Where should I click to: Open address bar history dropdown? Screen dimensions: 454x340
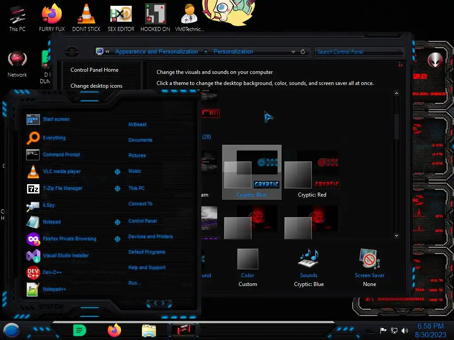[x=294, y=52]
